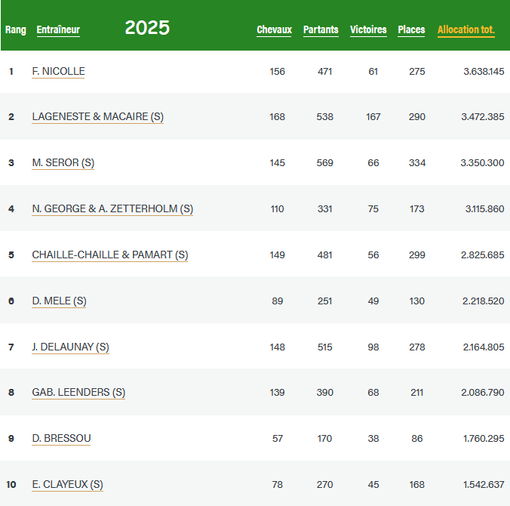Viewport: 510px width, 506px height.
Task: Sort rankings by Chevaux column header
Action: coord(274,30)
